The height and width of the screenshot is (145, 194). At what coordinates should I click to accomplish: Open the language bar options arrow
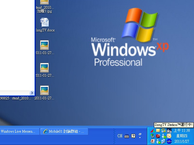tap(140, 138)
